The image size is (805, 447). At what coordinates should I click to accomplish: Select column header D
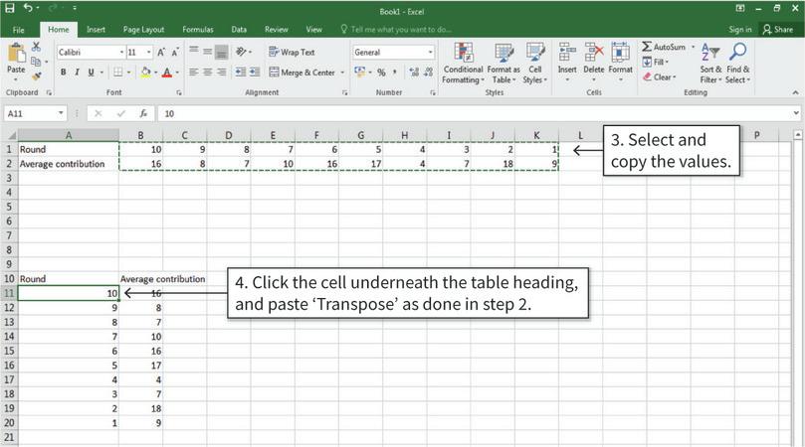click(229, 135)
